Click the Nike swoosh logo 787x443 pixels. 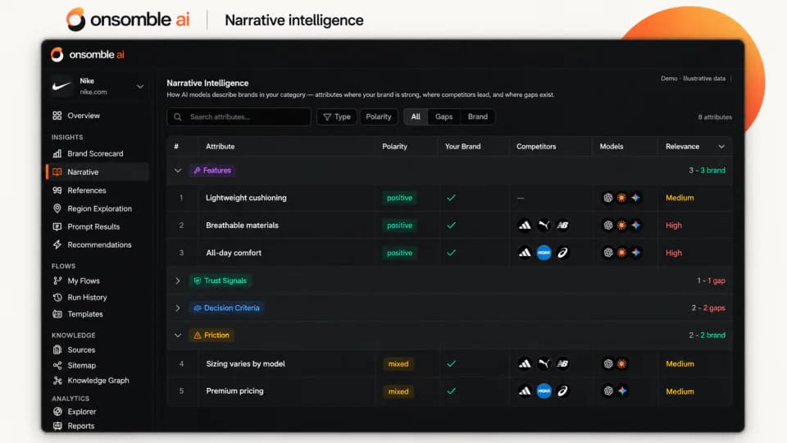click(x=61, y=86)
